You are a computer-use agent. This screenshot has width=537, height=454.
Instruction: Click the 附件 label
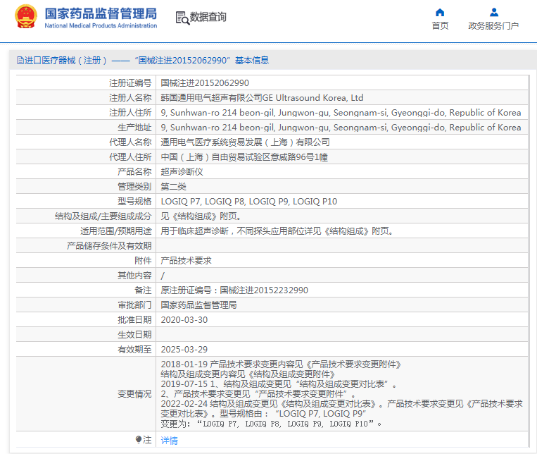[143, 261]
